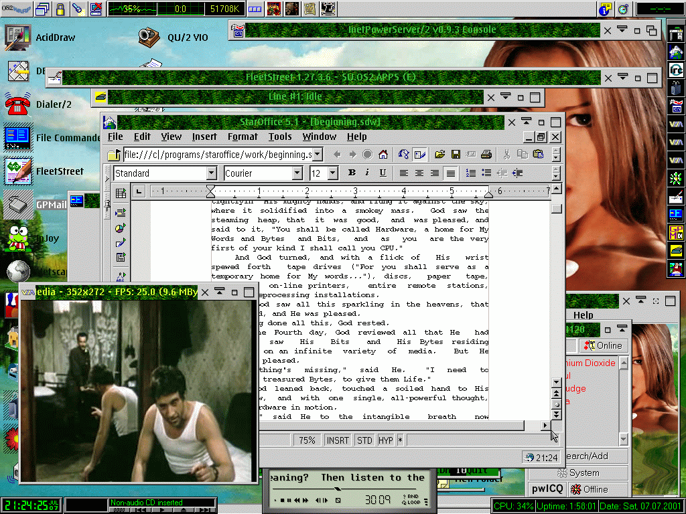Click the Stop loading icon

(368, 155)
